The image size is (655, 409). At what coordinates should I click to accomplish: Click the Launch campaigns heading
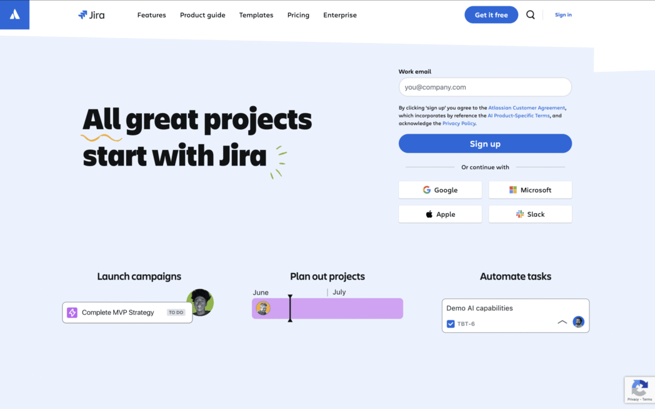139,276
